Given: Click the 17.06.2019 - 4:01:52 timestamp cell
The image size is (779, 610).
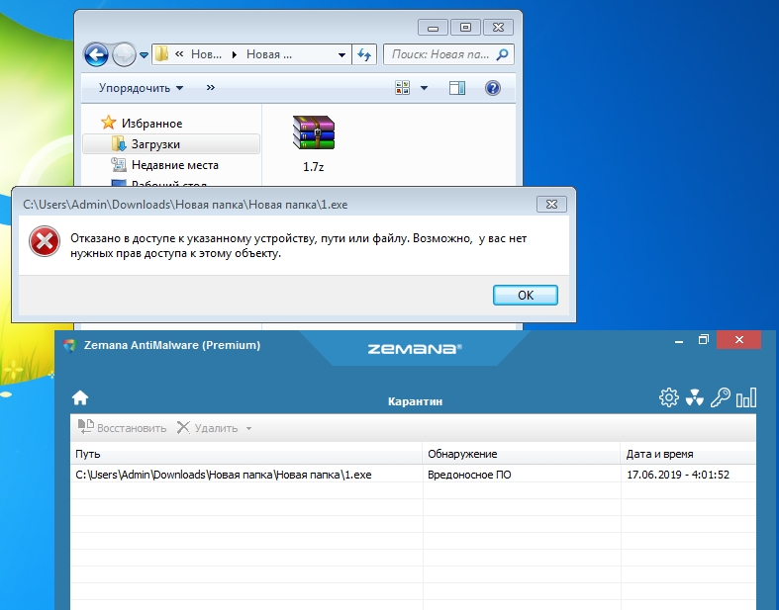Looking at the screenshot, I should (678, 475).
